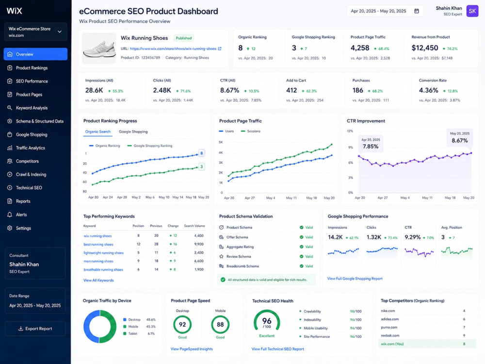The width and height of the screenshot is (485, 364).
Task: Toggle the Organic Ranking legend series
Action: [105, 146]
